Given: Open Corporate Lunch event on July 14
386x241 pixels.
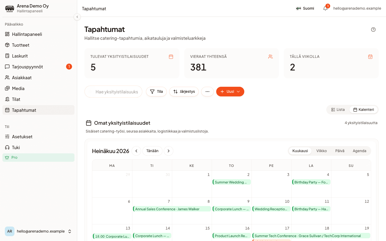Looking at the screenshot, I should (x=152, y=236).
